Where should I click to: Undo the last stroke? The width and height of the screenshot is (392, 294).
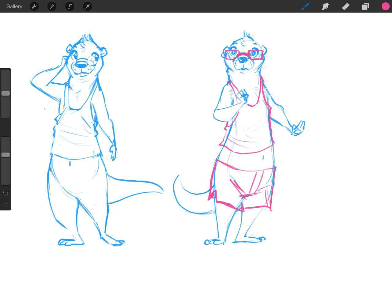tap(6, 193)
